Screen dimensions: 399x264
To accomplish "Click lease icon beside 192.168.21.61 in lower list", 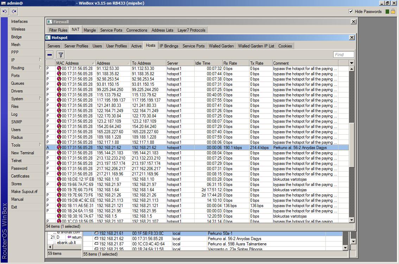I will point(96,233).
